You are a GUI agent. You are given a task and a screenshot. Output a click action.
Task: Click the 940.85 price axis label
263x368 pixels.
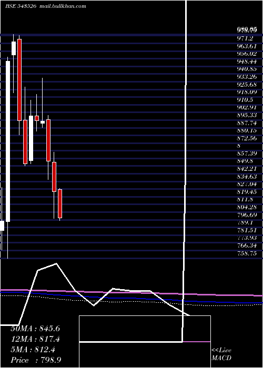[247, 69]
